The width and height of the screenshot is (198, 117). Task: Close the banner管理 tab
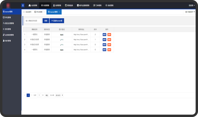59,12
